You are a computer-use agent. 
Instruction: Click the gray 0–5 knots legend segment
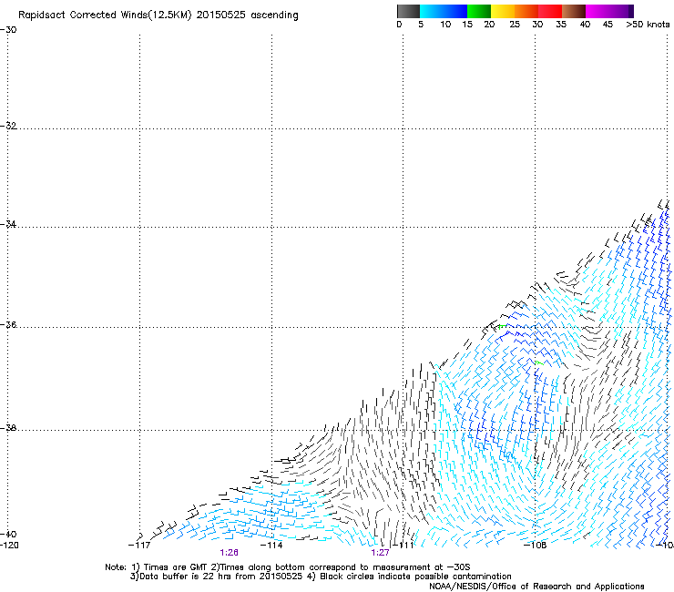pos(408,11)
